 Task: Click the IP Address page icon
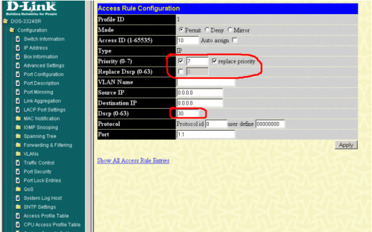18,48
